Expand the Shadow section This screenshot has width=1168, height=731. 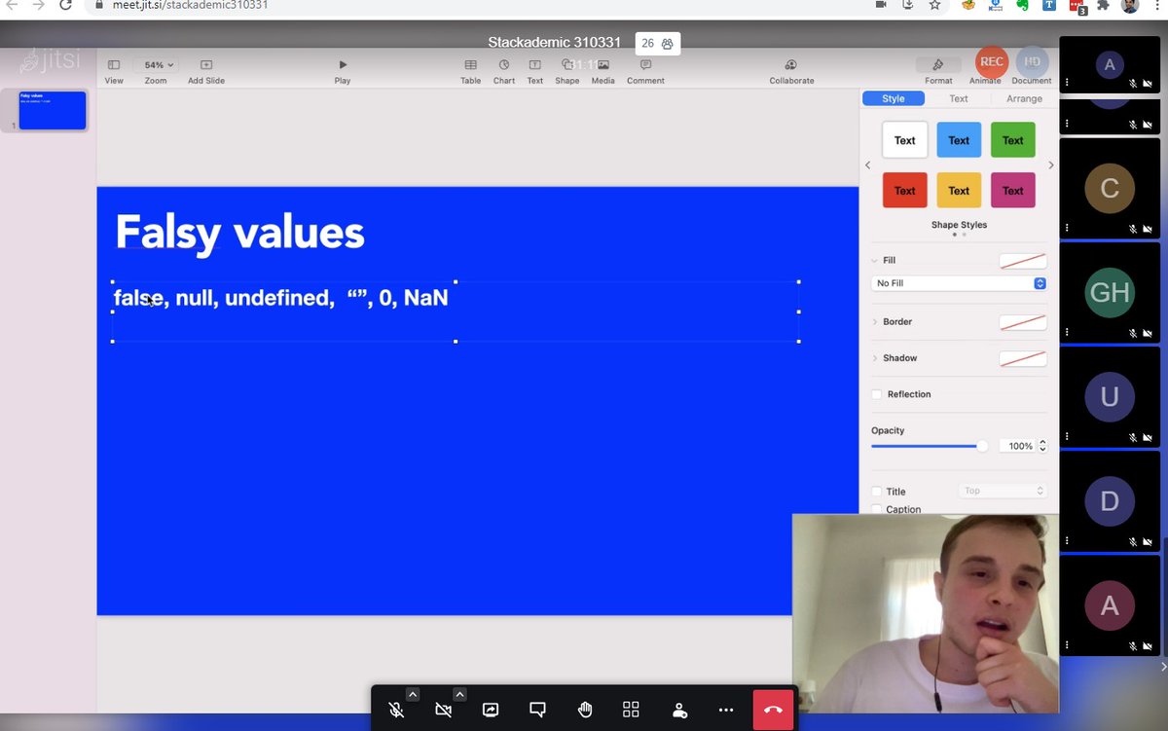pos(874,358)
